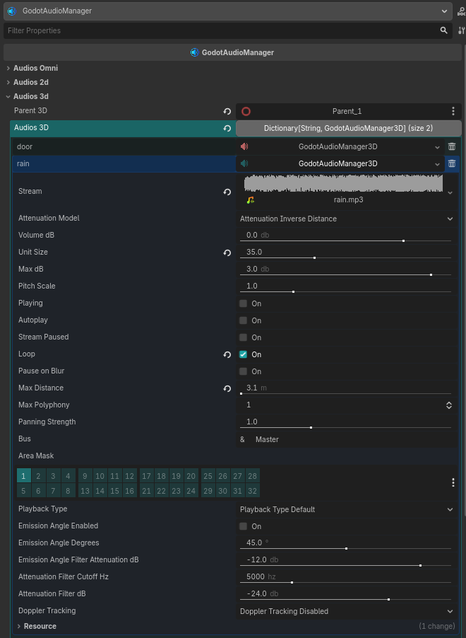
Task: Toggle Area Mask layer 16
Action: pos(130,491)
